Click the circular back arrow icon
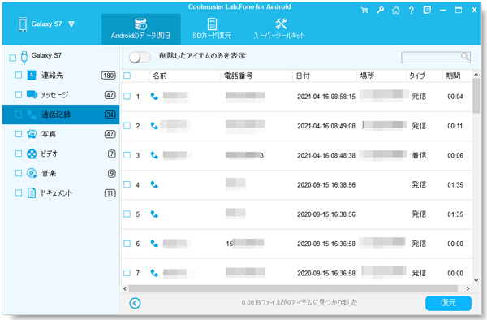This screenshot has width=487, height=320. coord(135,303)
